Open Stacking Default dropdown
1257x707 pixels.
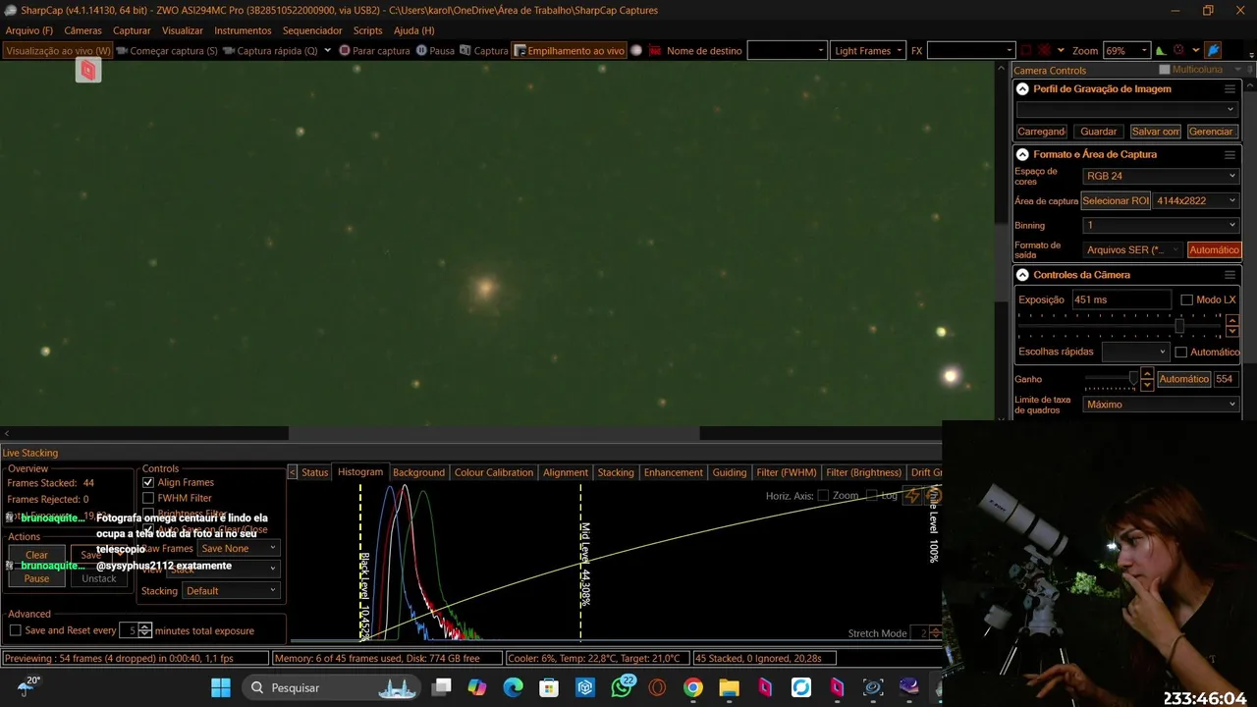point(232,590)
